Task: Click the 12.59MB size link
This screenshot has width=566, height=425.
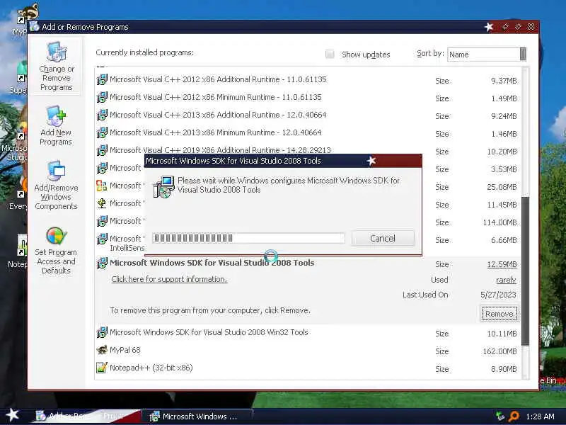Action: coord(502,264)
